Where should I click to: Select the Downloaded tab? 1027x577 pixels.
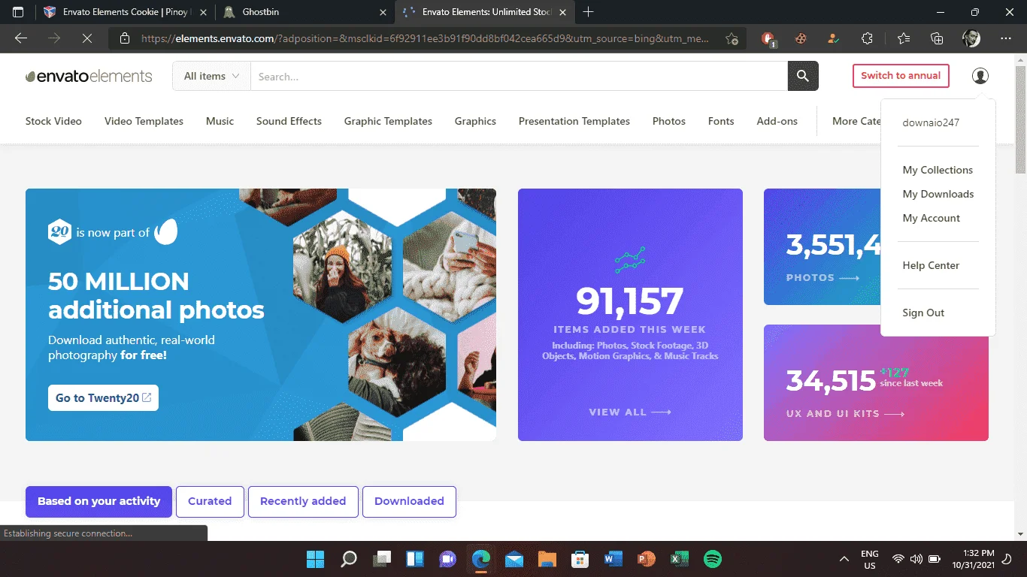point(409,501)
